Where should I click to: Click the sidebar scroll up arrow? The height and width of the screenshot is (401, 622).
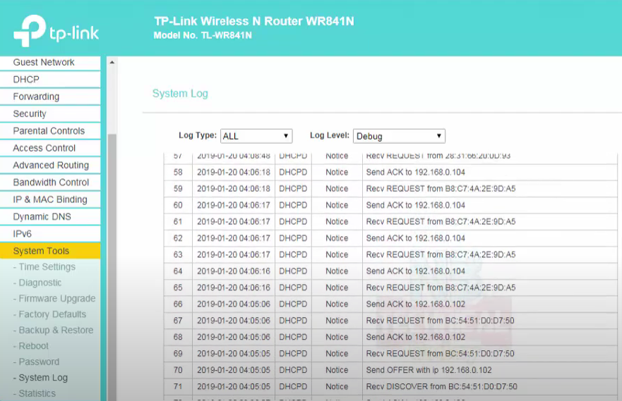click(112, 63)
